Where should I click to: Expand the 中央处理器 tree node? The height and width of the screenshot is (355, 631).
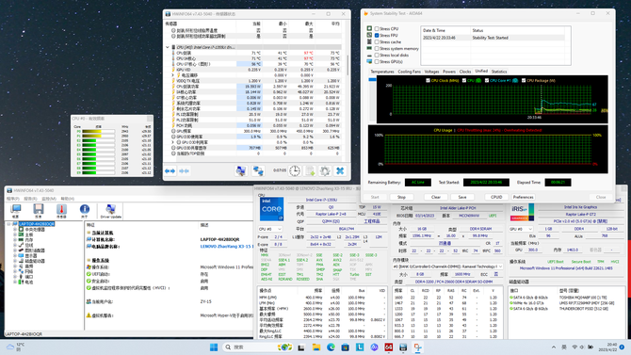(15, 230)
